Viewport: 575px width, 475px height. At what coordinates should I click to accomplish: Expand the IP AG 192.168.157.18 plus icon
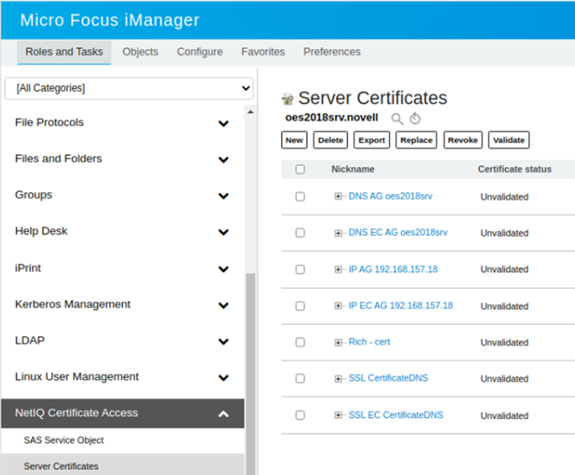[x=339, y=269]
